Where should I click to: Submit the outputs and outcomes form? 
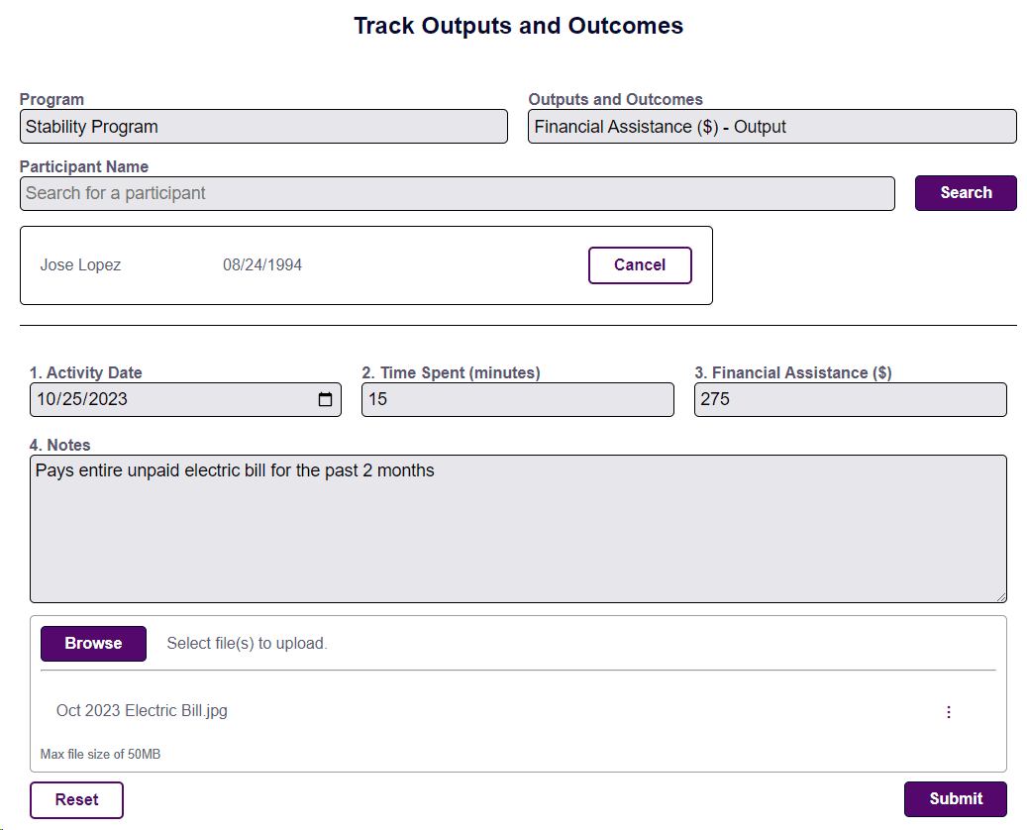tap(955, 799)
